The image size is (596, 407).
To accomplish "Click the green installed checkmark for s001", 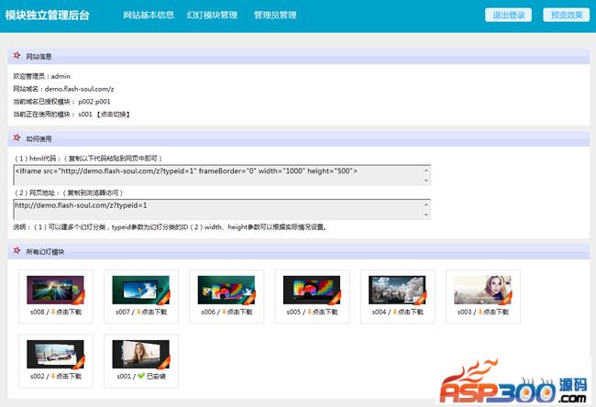I will 138,377.
